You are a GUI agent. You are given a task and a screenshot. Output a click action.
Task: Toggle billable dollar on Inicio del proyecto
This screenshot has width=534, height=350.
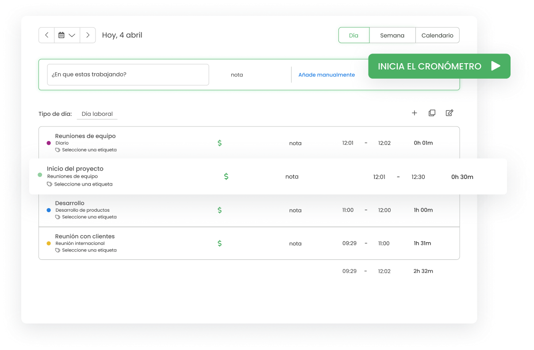226,176
